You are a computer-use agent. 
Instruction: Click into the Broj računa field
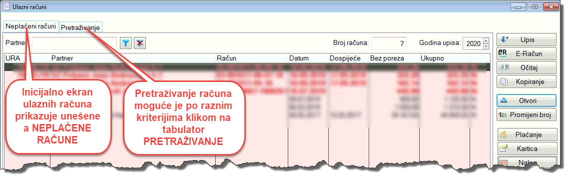[x=389, y=43]
